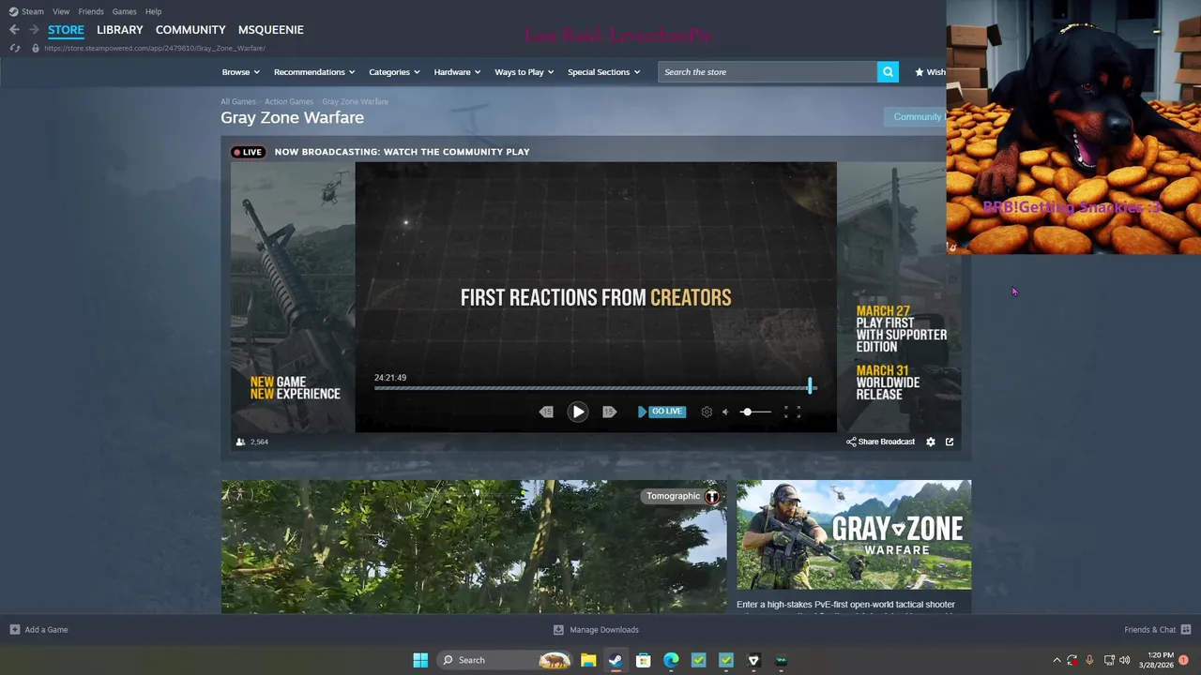Click the LIVE indicator badge
This screenshot has width=1201, height=675.
(249, 152)
